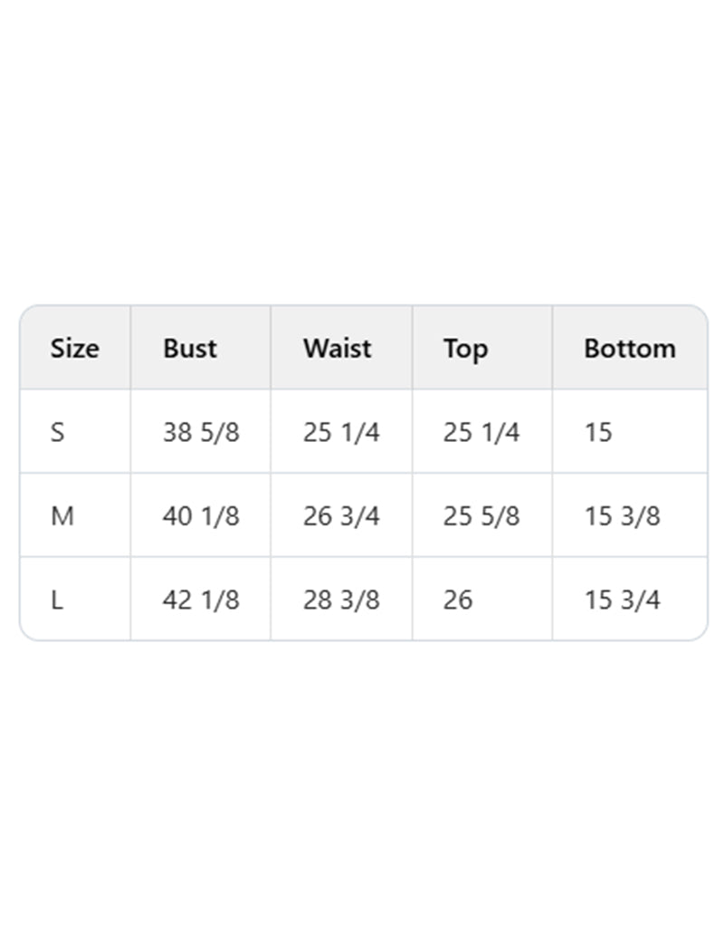Click the Bottom column header

(629, 349)
